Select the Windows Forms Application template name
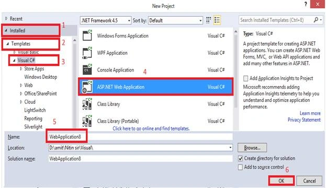 coord(122,36)
